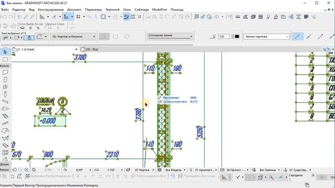Select the Slab tool in toolbox
Image resolution: width=335 pixels, height=188 pixels.
tap(5, 109)
